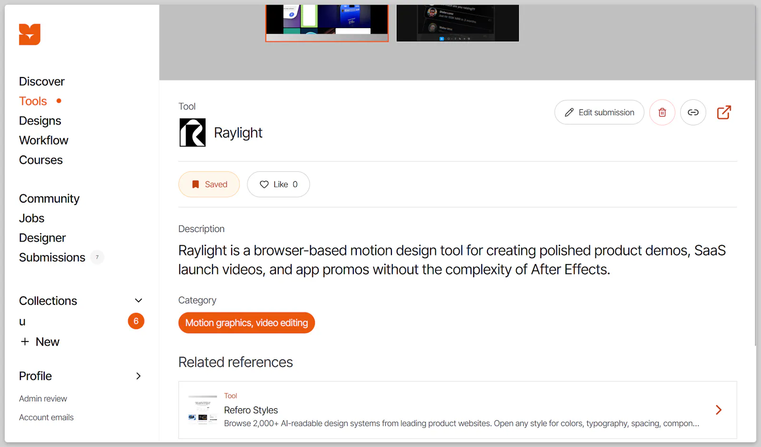Open Community page
This screenshot has width=761, height=447.
point(49,199)
